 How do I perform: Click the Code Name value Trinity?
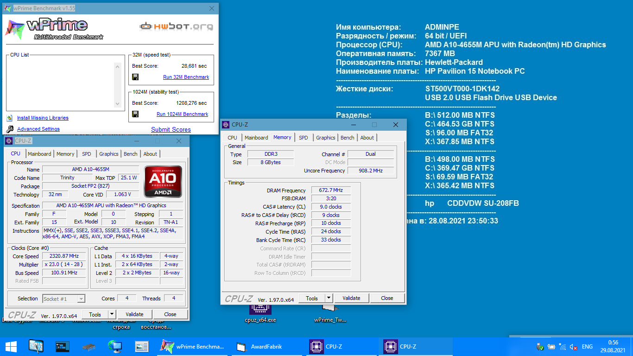coord(67,178)
